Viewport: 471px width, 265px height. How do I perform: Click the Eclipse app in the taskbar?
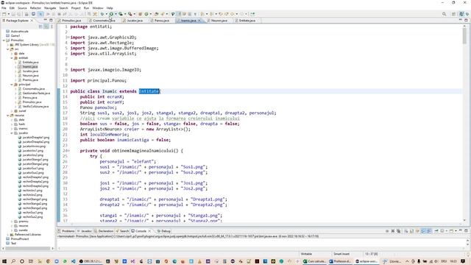tap(366, 261)
